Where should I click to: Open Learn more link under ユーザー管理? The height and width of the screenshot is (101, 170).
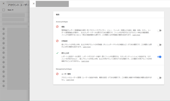70,80
